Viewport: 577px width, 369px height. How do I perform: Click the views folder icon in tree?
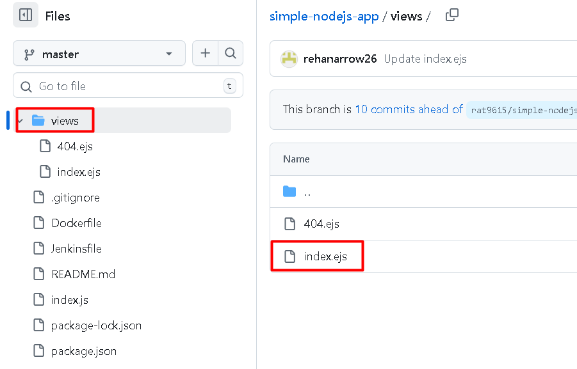38,121
